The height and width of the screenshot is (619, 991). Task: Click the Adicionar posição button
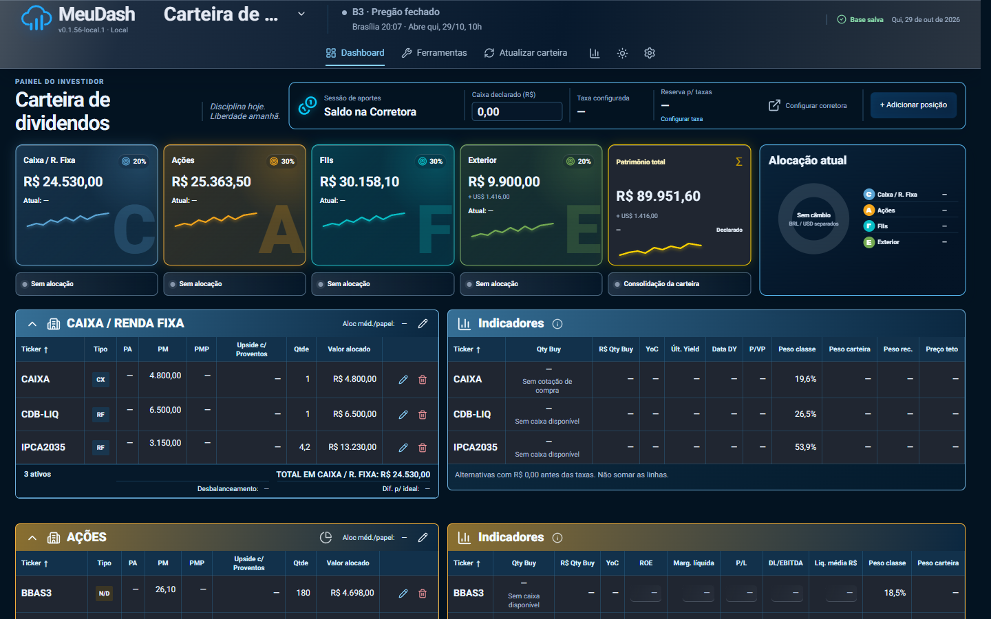[913, 105]
